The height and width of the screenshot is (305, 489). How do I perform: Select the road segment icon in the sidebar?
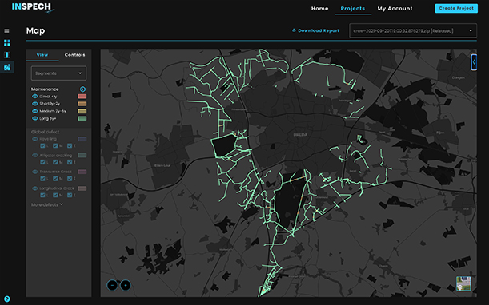click(7, 55)
